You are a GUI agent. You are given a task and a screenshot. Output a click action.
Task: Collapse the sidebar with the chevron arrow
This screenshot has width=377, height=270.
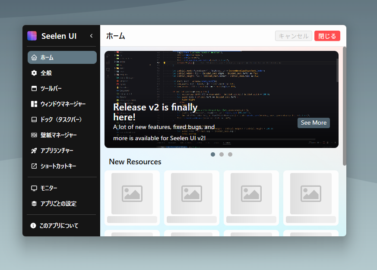coord(92,36)
